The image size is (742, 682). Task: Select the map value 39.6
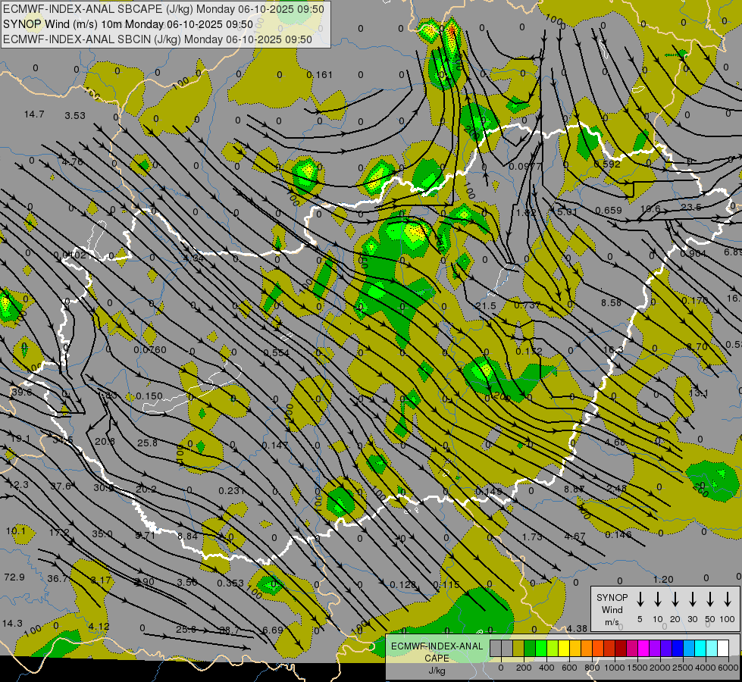tap(22, 393)
